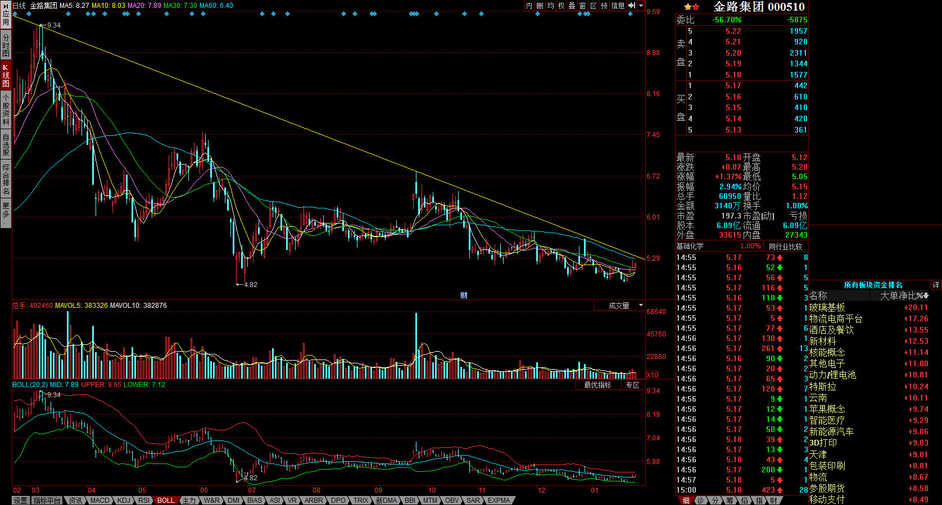Select the OBV indicator tab
942x505 pixels.
452,501
